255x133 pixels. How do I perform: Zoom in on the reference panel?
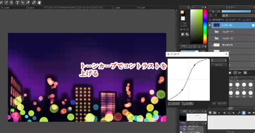coord(224,113)
